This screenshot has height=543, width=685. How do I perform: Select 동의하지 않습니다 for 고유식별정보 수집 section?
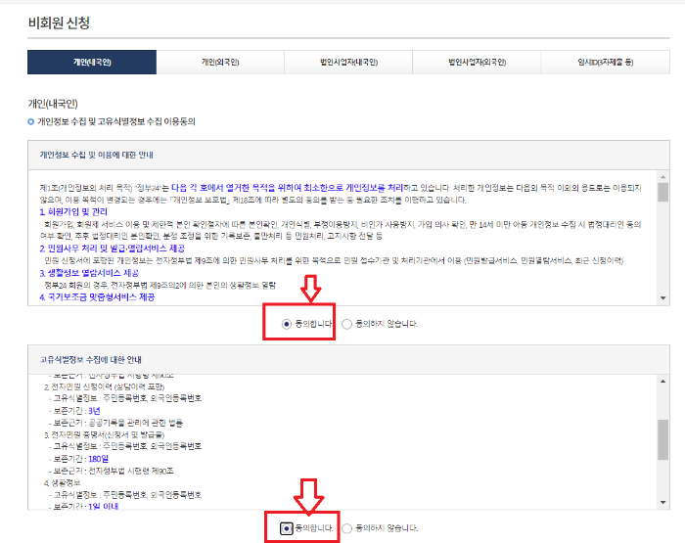point(346,528)
